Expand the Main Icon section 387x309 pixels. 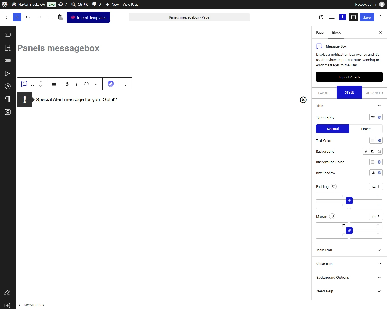[349, 250]
